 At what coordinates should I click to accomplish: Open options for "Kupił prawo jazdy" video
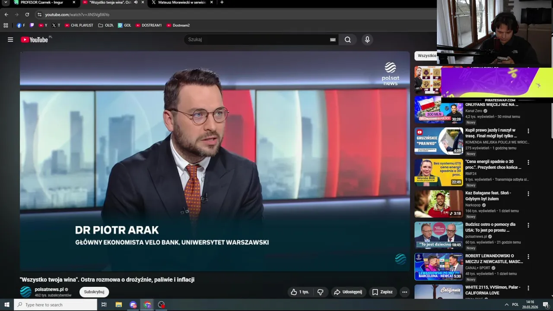click(528, 131)
